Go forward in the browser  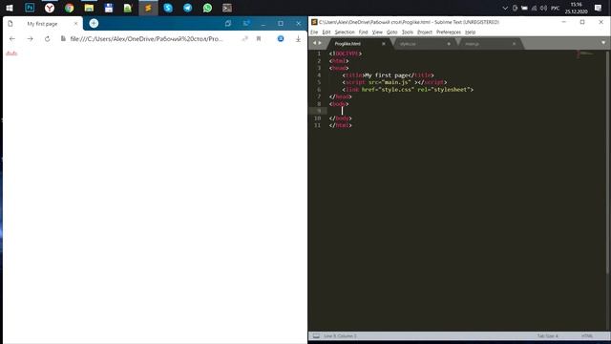pyautogui.click(x=30, y=39)
